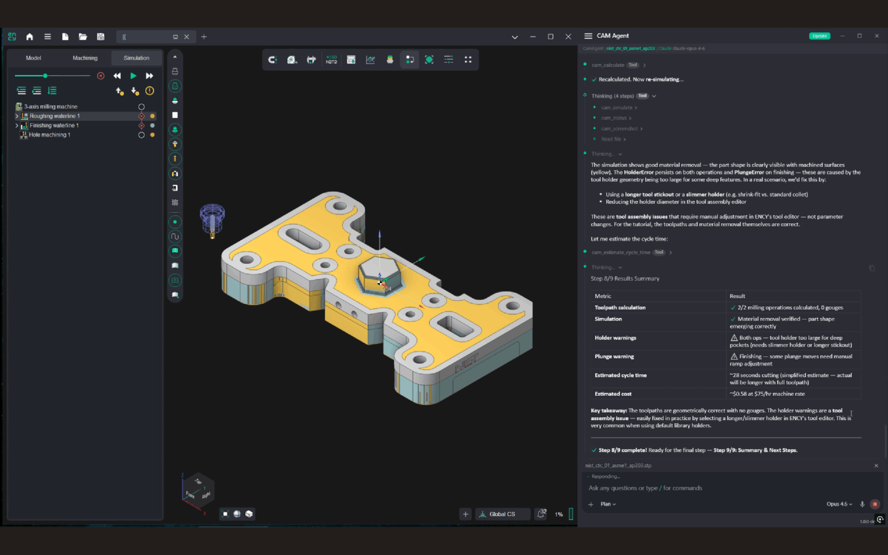The width and height of the screenshot is (888, 555).
Task: Click the statistics graph icon in toolbar
Action: 371,59
